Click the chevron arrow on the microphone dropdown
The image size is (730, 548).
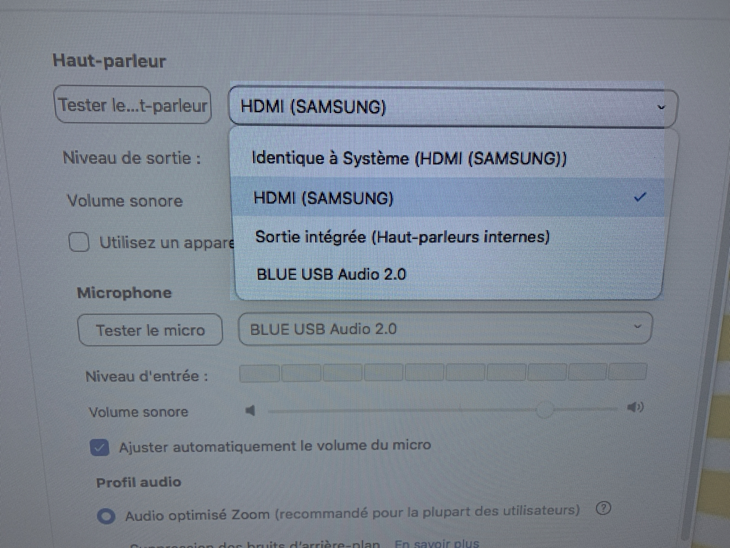[x=637, y=327]
